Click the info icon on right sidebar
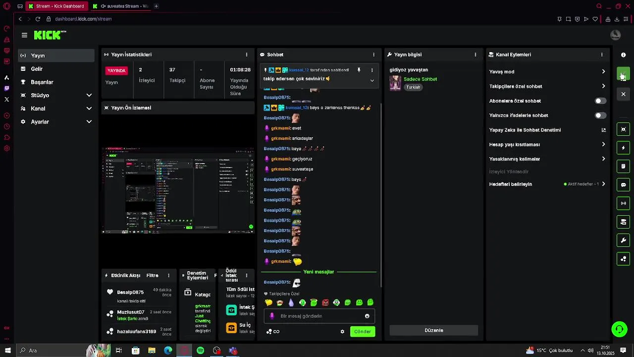634x357 pixels. (x=624, y=55)
